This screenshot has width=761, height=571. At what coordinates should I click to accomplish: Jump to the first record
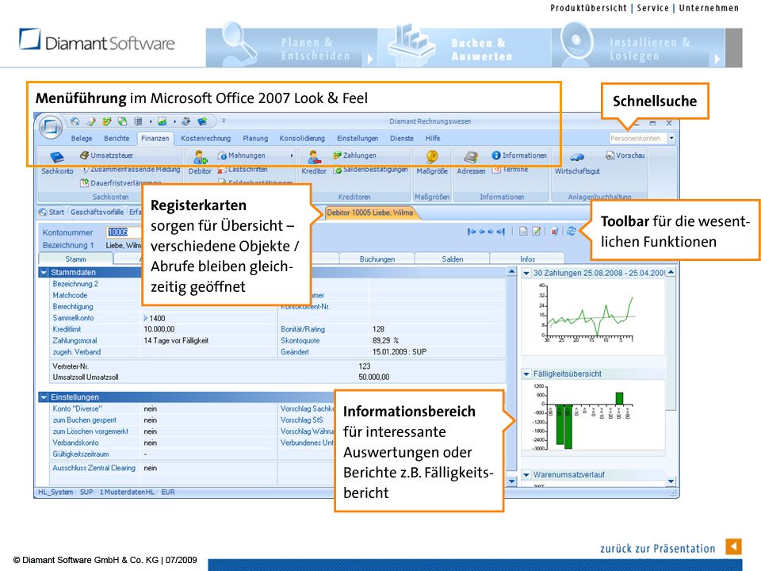[471, 232]
